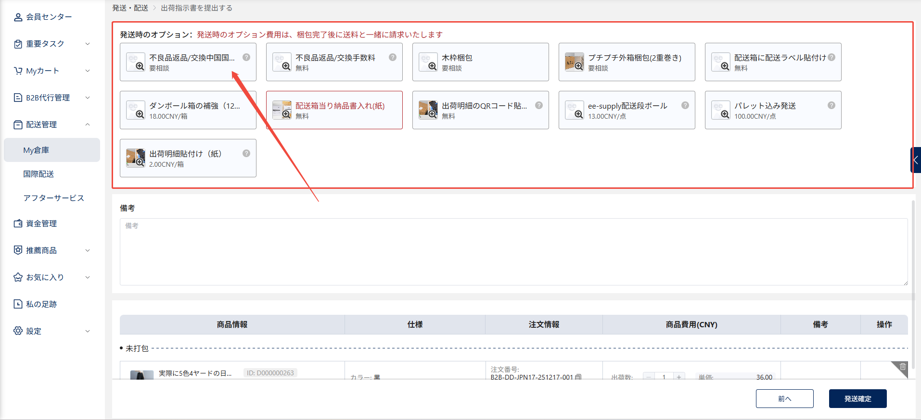Viewport: 921px width, 420px height.
Task: Select 配送箱に配送ラベル貼付け option card
Action: 773,62
